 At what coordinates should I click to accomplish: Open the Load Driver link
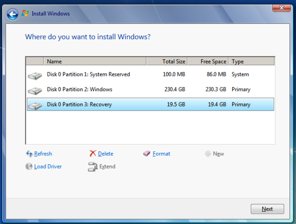coord(48,167)
